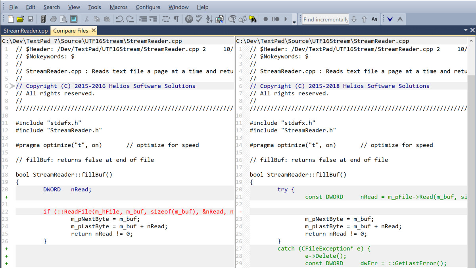Screen dimensions: 476x268
Task: Open the Configure menu
Action: (148, 7)
